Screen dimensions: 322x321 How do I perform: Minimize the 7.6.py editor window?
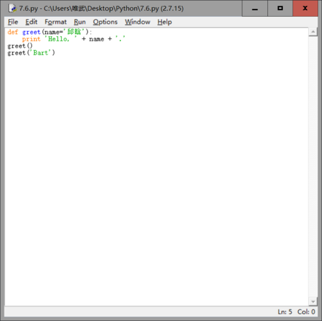click(255, 8)
